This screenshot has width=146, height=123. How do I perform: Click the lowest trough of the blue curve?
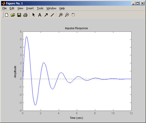point(35,105)
